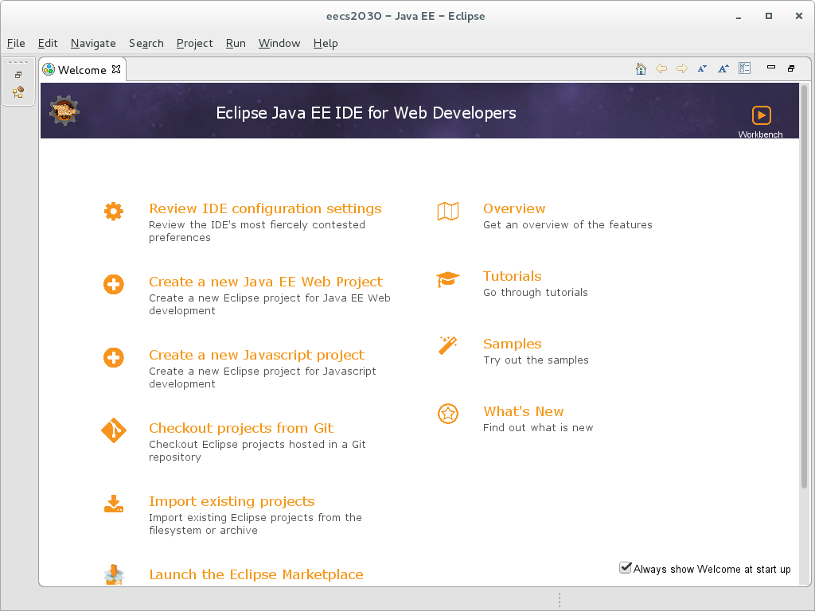The width and height of the screenshot is (815, 611).
Task: Click the What's New star icon
Action: (x=447, y=414)
